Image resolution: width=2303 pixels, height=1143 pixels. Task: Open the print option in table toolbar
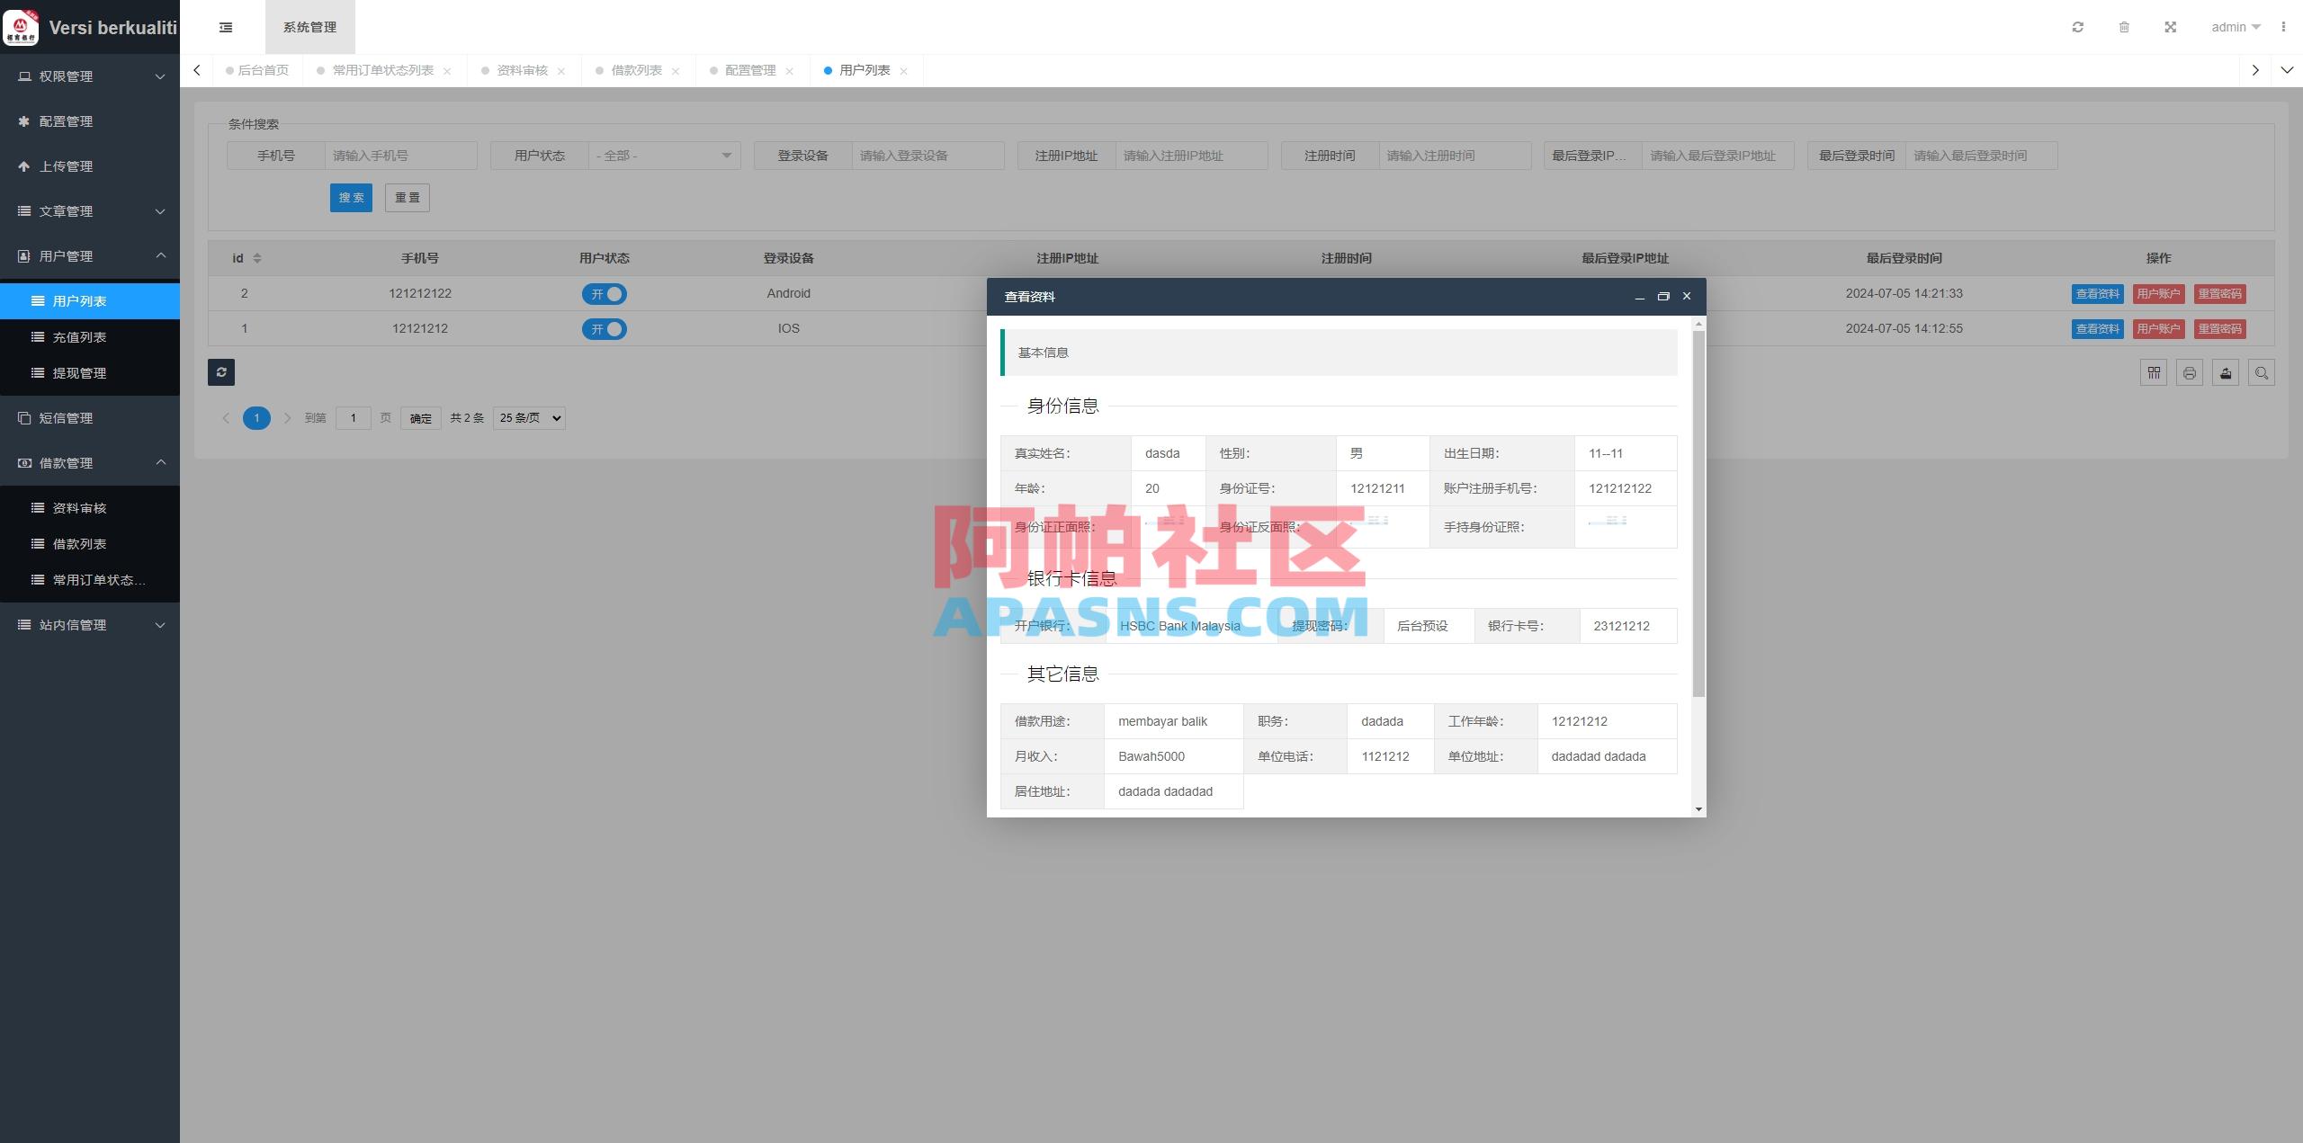pyautogui.click(x=2189, y=372)
